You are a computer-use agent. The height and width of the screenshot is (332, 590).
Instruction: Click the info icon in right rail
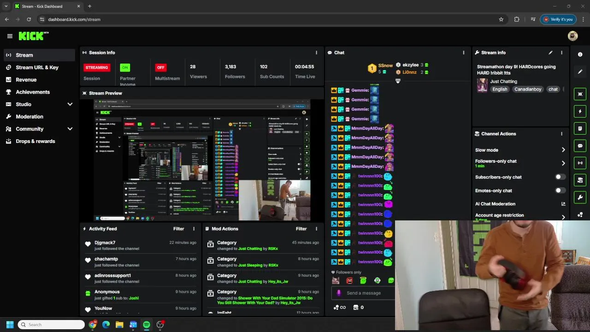(x=580, y=54)
